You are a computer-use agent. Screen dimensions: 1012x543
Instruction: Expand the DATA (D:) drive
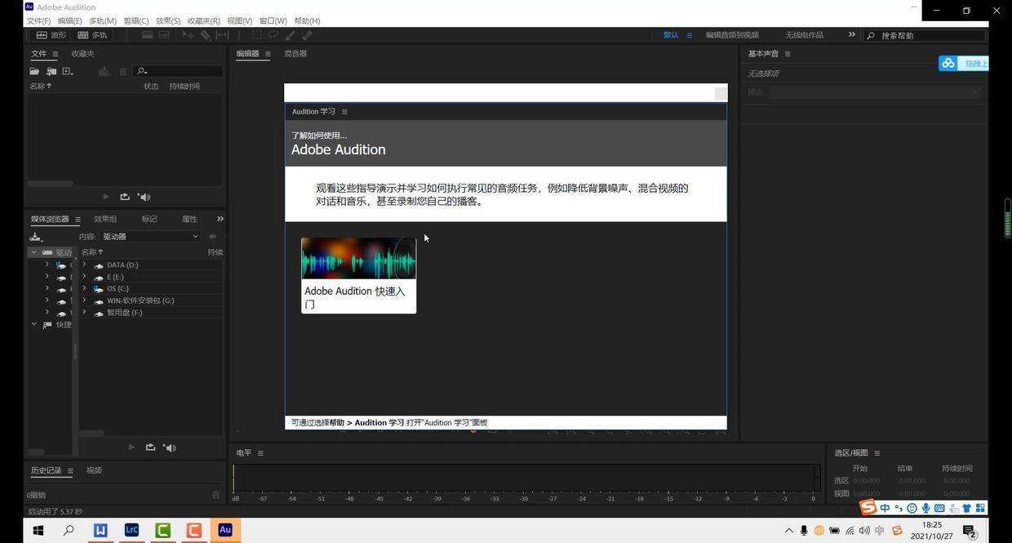point(84,265)
